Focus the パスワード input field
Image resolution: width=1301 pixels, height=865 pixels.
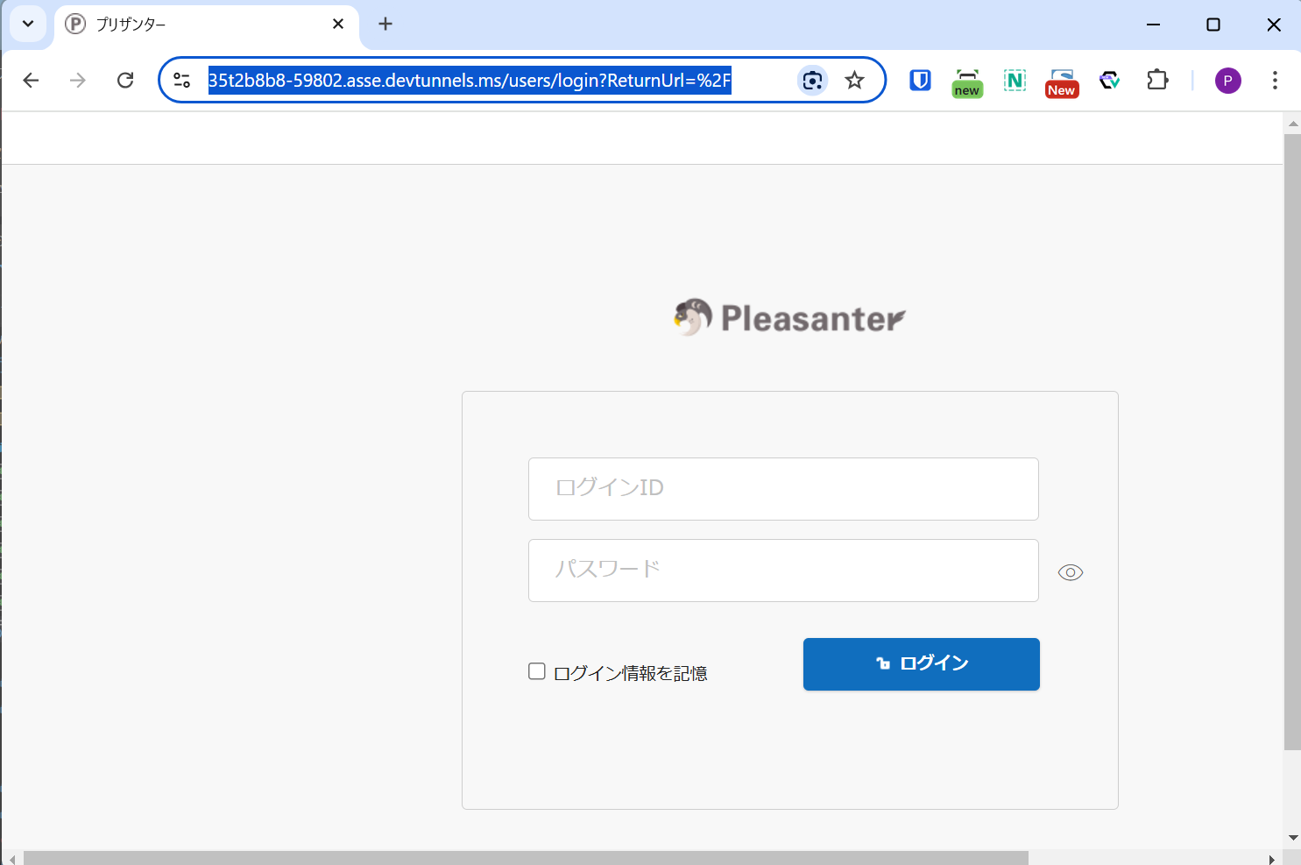783,571
